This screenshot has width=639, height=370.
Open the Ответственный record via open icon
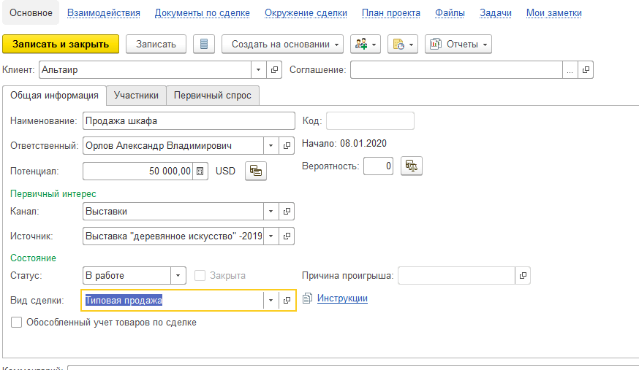287,145
